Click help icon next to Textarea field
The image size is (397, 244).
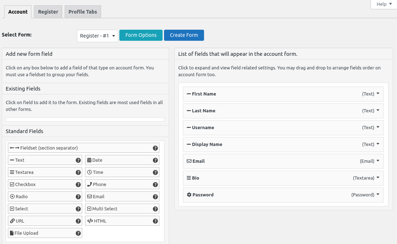78,172
